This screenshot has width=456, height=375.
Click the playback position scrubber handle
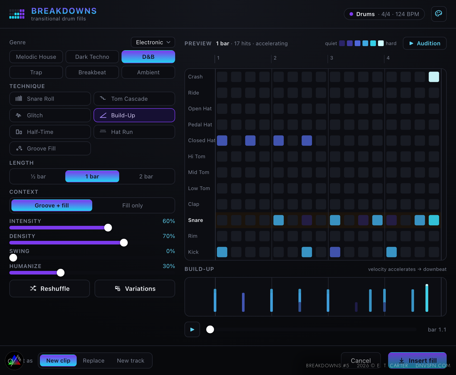pos(210,329)
